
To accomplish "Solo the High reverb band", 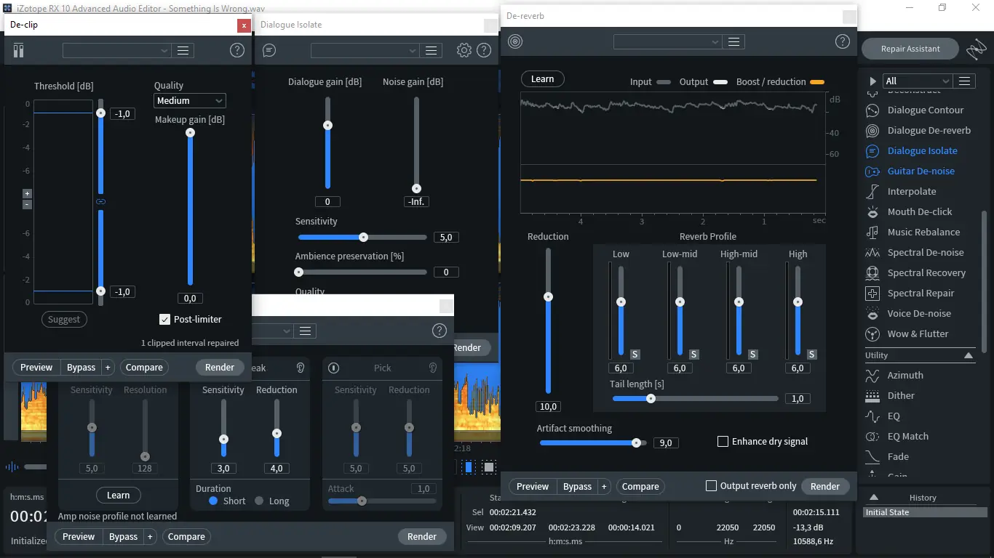I will (812, 355).
